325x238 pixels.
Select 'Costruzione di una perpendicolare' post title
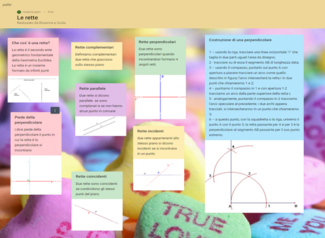point(240,40)
